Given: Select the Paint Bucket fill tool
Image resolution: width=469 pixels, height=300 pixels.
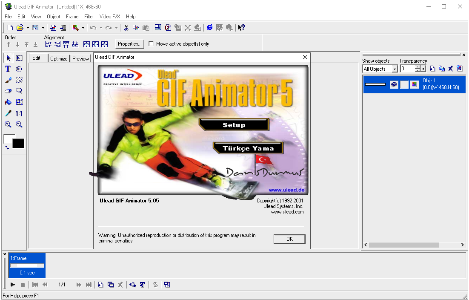Looking at the screenshot, I should click(x=8, y=102).
